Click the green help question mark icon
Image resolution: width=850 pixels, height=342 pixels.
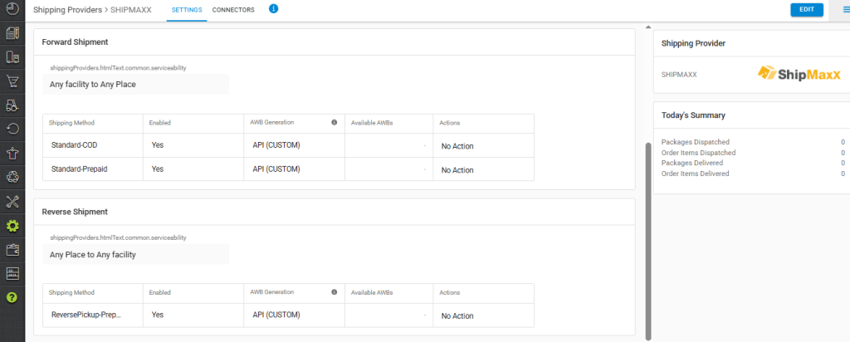12,297
